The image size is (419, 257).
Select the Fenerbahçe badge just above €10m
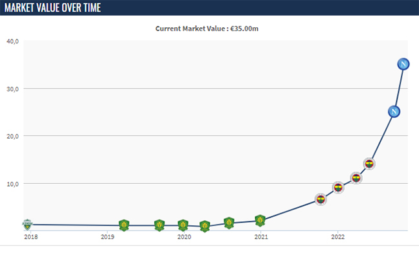356,178
